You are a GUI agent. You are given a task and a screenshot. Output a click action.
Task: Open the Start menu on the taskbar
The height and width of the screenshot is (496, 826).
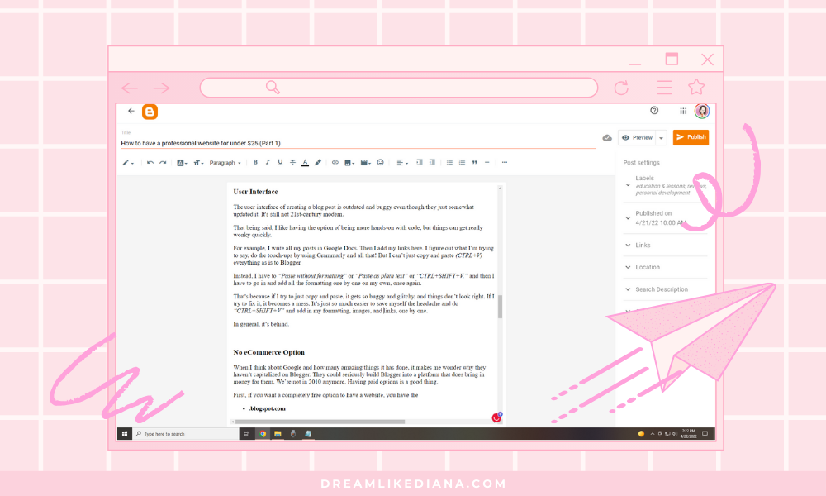pyautogui.click(x=125, y=433)
